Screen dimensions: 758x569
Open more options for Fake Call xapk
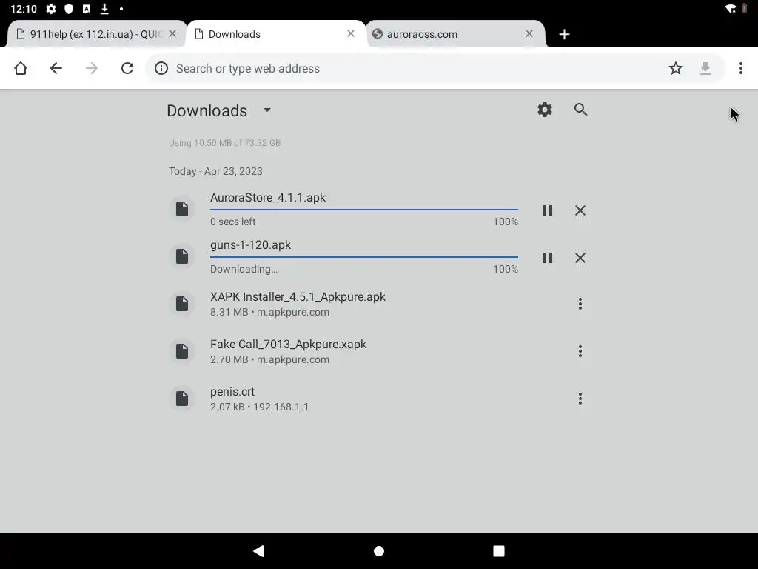click(580, 351)
